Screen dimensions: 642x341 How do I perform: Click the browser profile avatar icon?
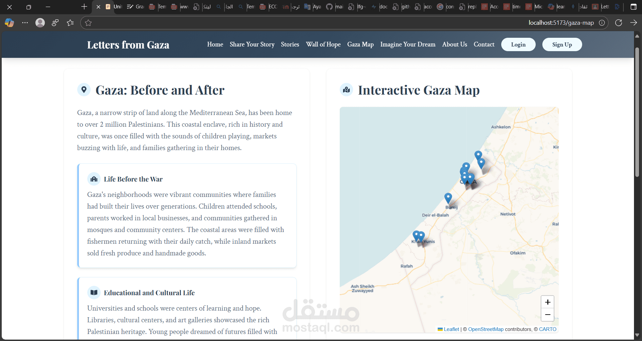point(40,23)
